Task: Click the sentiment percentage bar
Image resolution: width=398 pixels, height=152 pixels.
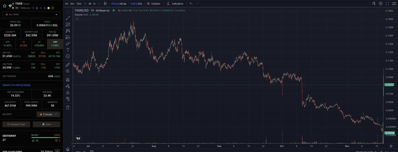Action: [x=46, y=137]
